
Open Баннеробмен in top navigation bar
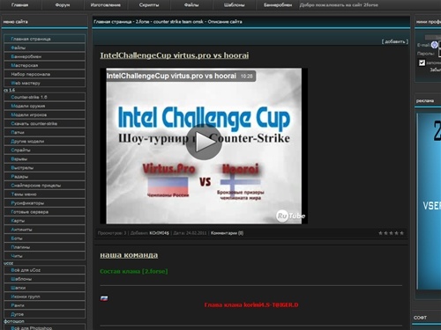tap(278, 5)
